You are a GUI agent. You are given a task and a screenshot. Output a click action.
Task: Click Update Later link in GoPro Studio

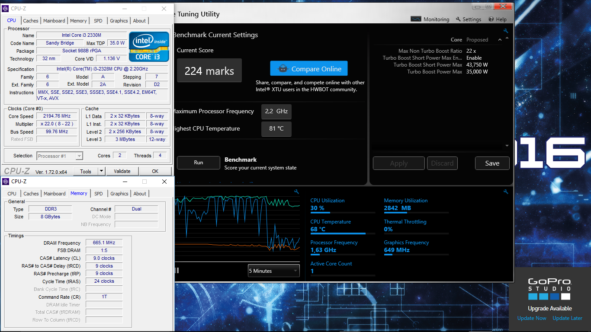567,318
